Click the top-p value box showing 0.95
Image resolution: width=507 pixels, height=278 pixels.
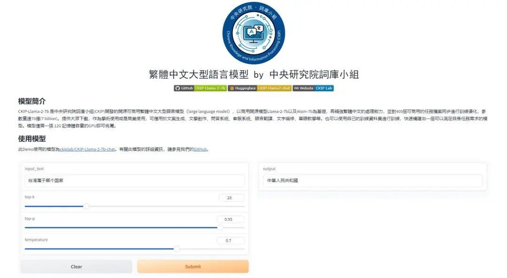point(230,219)
